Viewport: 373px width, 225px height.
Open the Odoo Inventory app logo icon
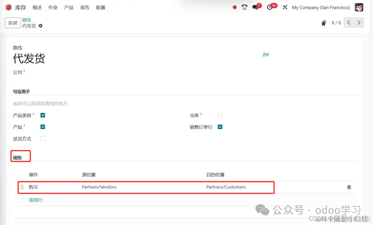point(8,7)
